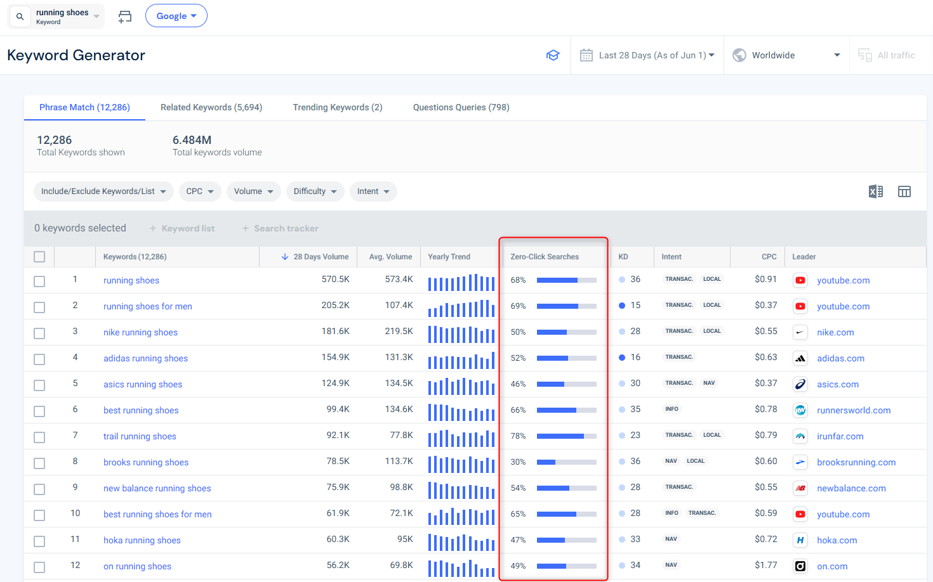Image resolution: width=933 pixels, height=582 pixels.
Task: Tick the adidas running shoes checkbox
Action: click(39, 359)
